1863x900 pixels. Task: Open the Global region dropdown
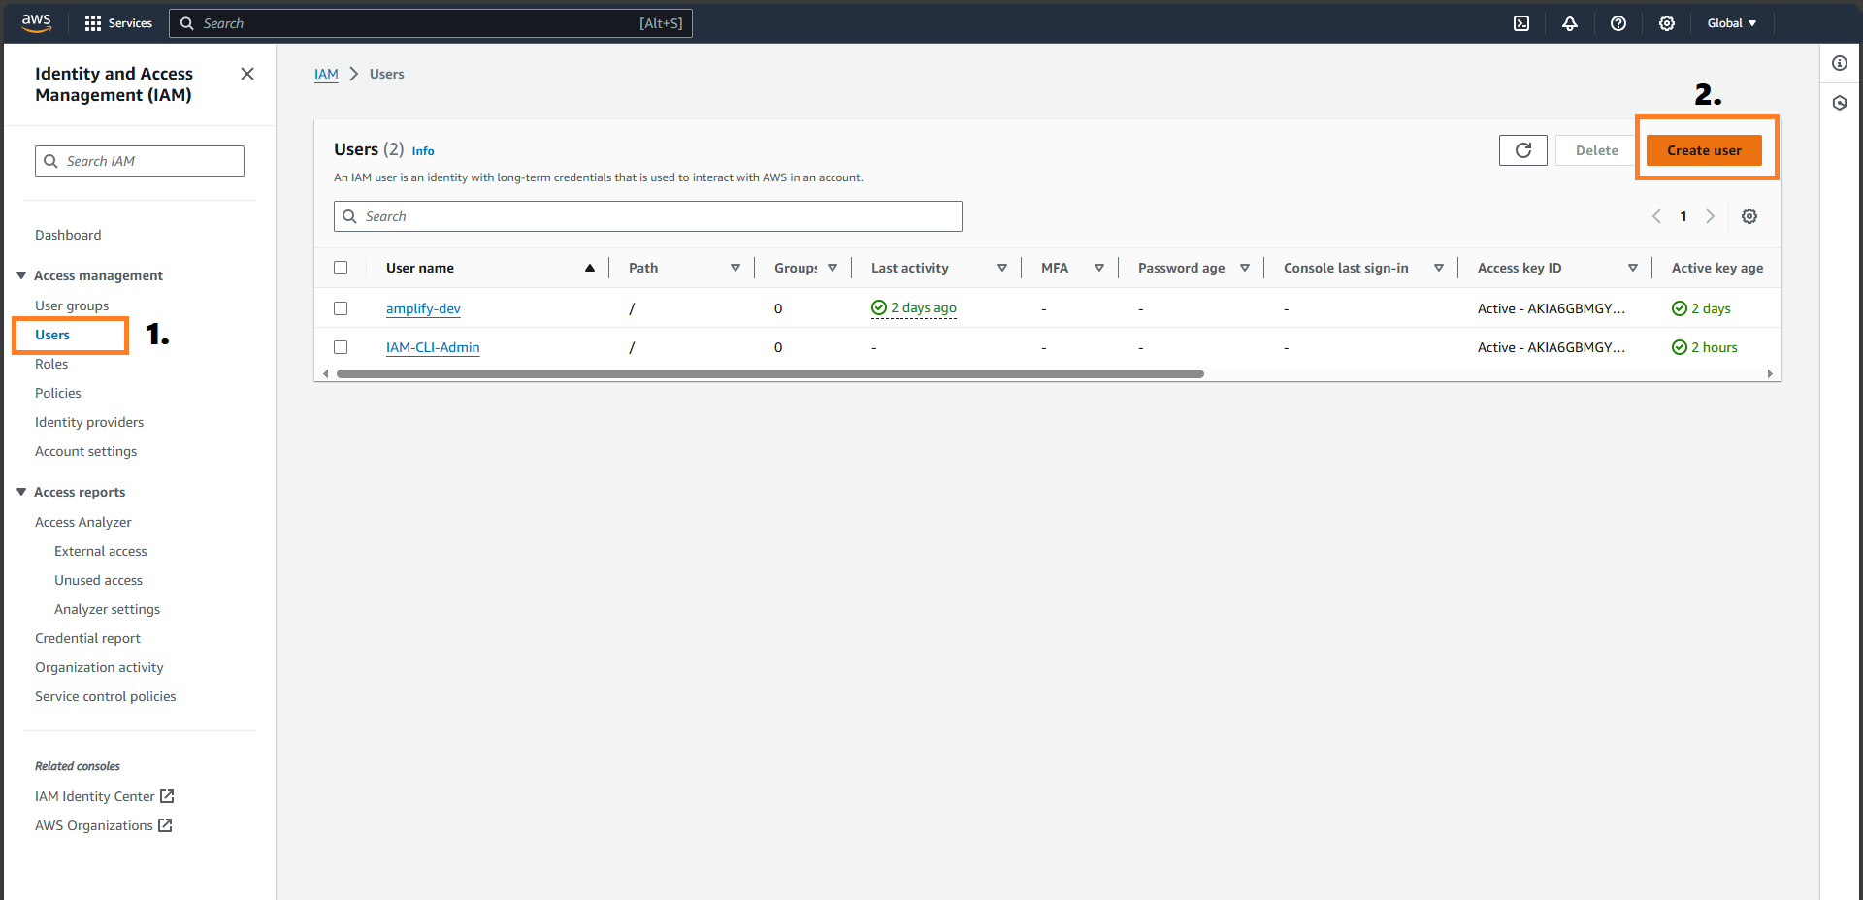[1732, 23]
